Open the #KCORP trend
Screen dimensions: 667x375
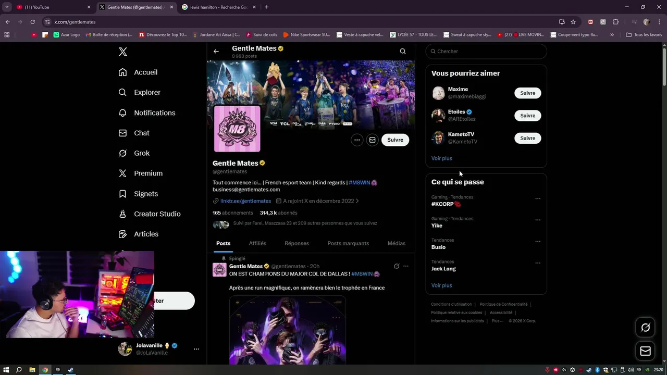click(446, 204)
